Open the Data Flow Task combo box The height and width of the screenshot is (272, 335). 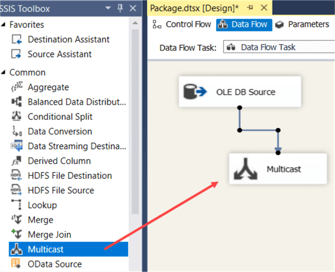click(x=279, y=47)
